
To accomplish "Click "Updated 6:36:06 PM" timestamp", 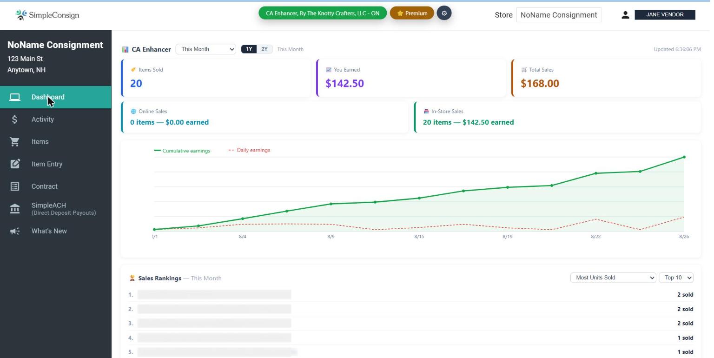I will click(x=677, y=49).
